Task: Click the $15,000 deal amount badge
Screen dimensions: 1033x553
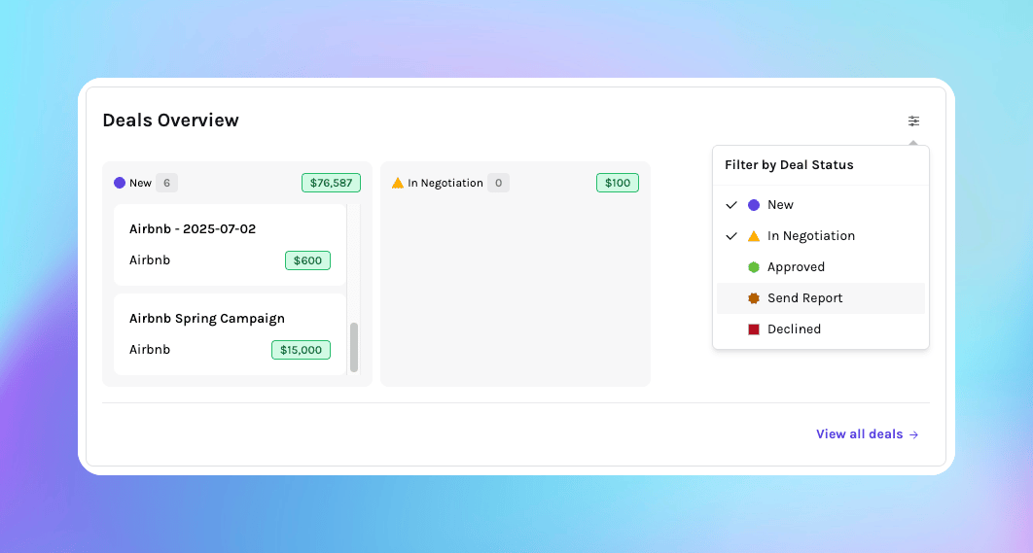Action: 301,350
